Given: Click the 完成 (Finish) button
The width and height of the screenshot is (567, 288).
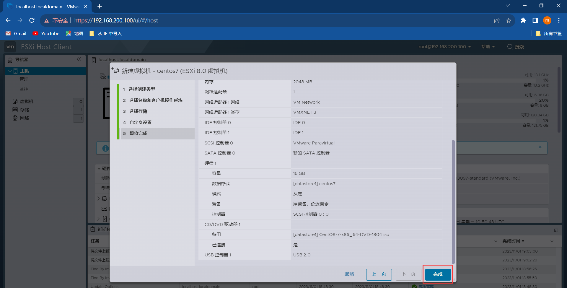Looking at the screenshot, I should (x=438, y=274).
